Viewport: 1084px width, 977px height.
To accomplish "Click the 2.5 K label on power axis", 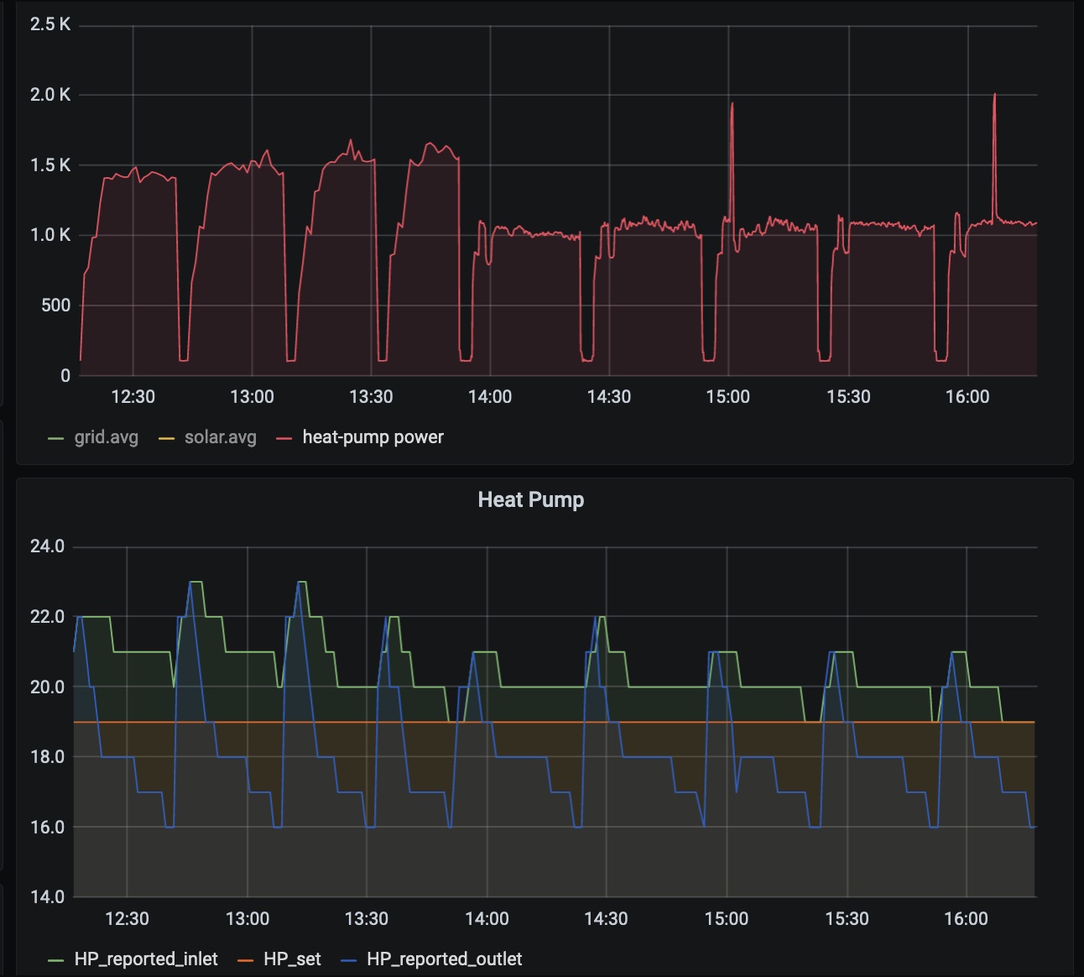I will tap(50, 24).
